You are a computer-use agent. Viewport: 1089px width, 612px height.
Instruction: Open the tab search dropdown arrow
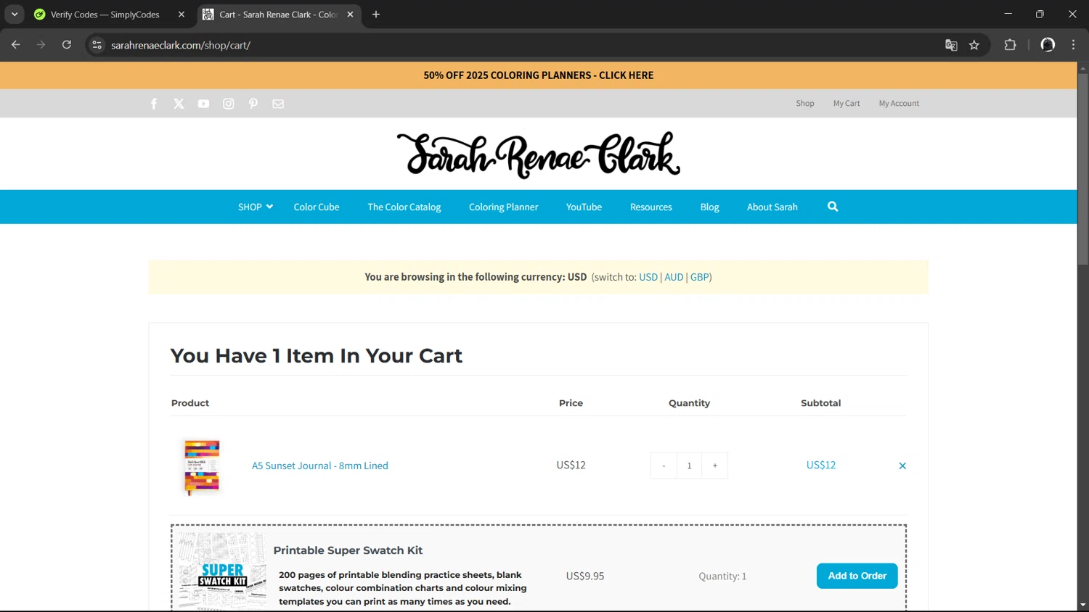tap(15, 15)
